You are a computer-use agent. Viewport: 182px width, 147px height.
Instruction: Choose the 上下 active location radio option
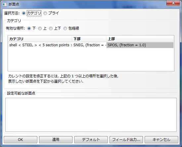coord(51,28)
